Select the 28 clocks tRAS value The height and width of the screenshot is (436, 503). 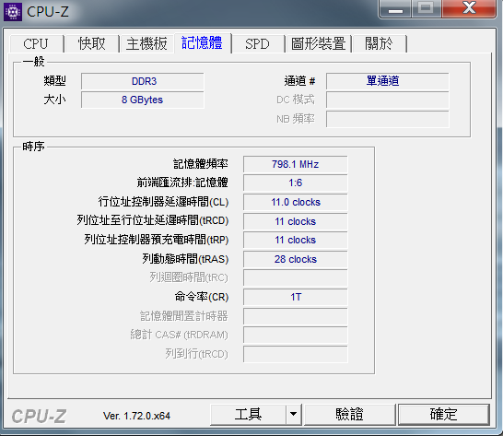click(296, 259)
